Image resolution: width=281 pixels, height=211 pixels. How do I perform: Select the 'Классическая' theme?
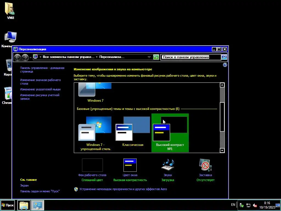click(x=133, y=132)
